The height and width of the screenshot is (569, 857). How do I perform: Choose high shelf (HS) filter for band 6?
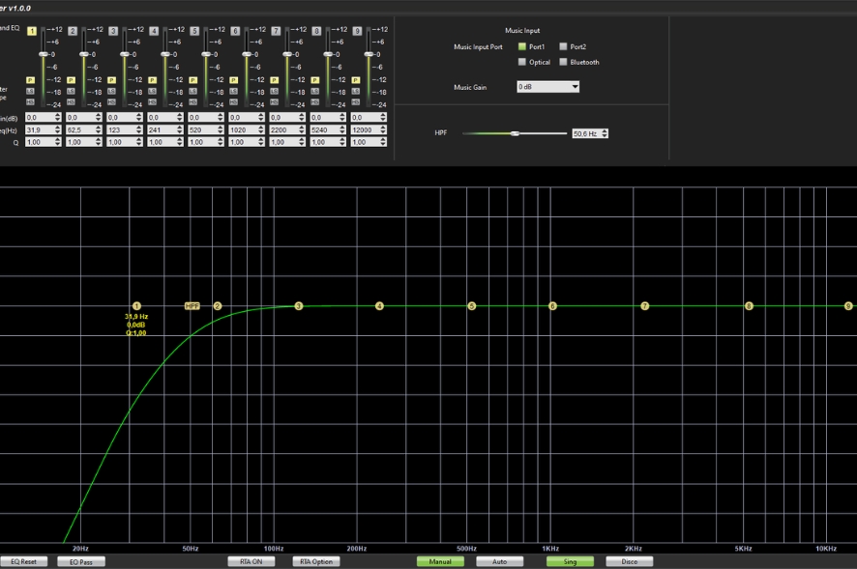point(235,101)
